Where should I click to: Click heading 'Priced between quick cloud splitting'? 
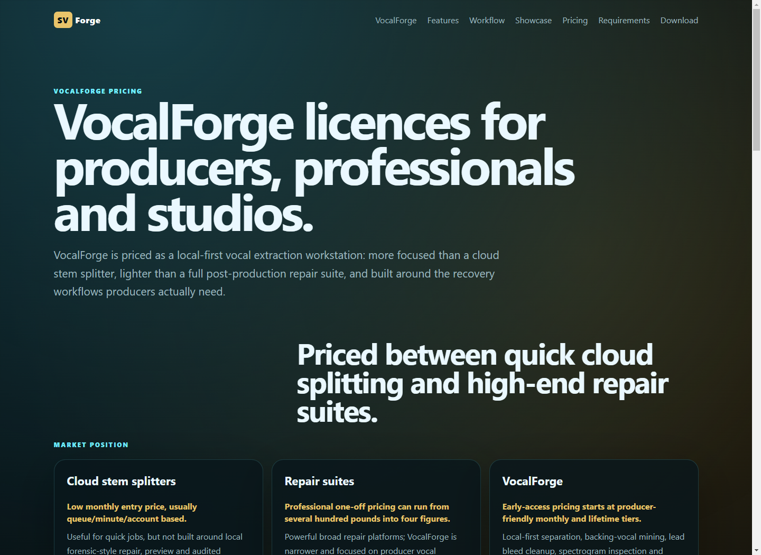click(482, 383)
